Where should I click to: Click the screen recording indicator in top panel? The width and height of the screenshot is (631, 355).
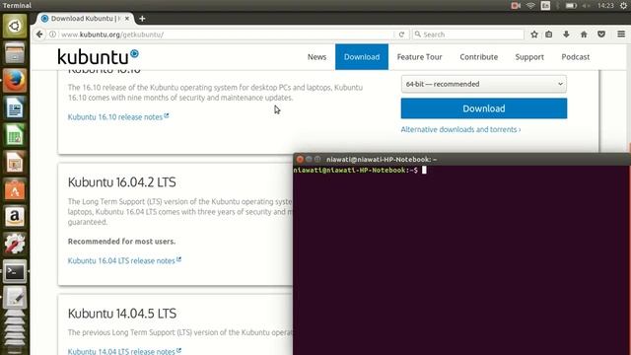pos(516,6)
